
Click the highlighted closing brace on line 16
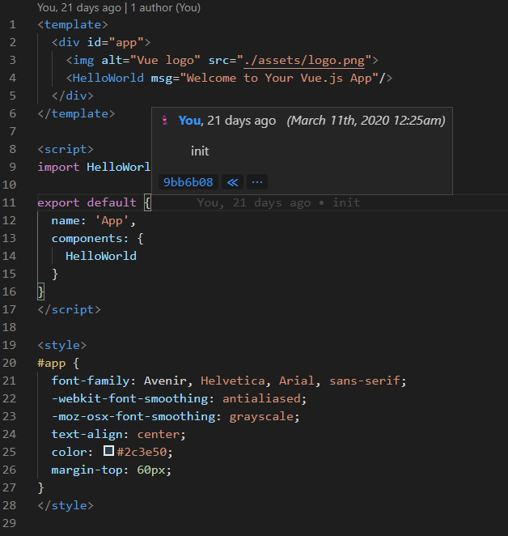pyautogui.click(x=41, y=291)
